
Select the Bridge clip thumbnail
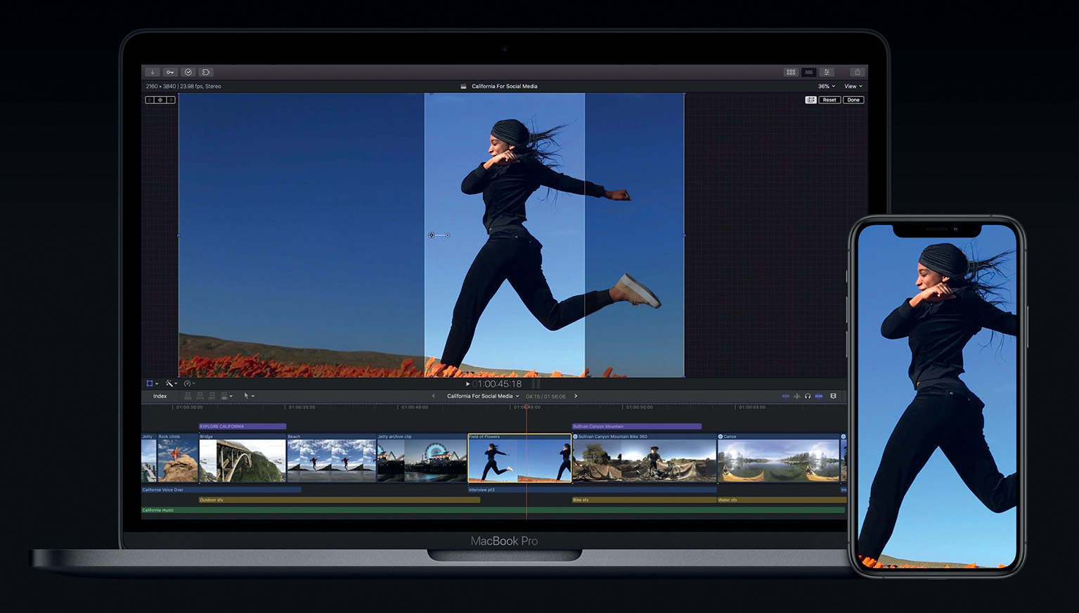point(243,460)
